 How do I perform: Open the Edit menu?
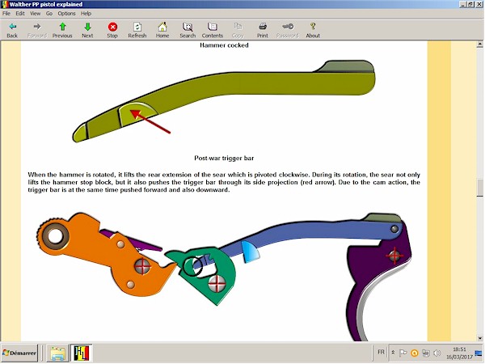[20, 13]
